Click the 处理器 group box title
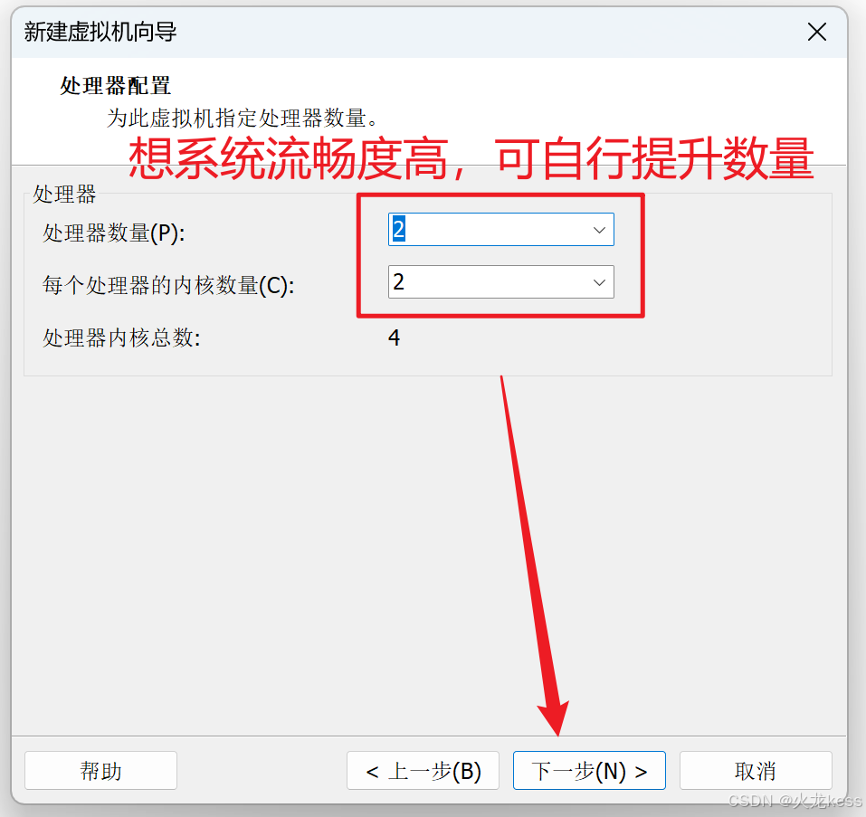Image resolution: width=866 pixels, height=817 pixels. point(64,195)
